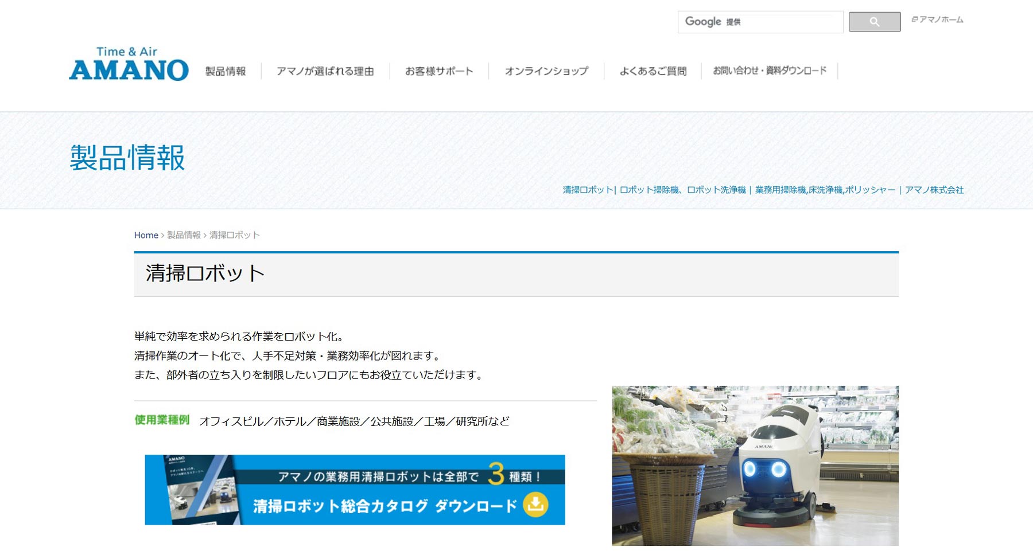The height and width of the screenshot is (551, 1033).
Task: Go to オンラインショップ
Action: point(546,71)
